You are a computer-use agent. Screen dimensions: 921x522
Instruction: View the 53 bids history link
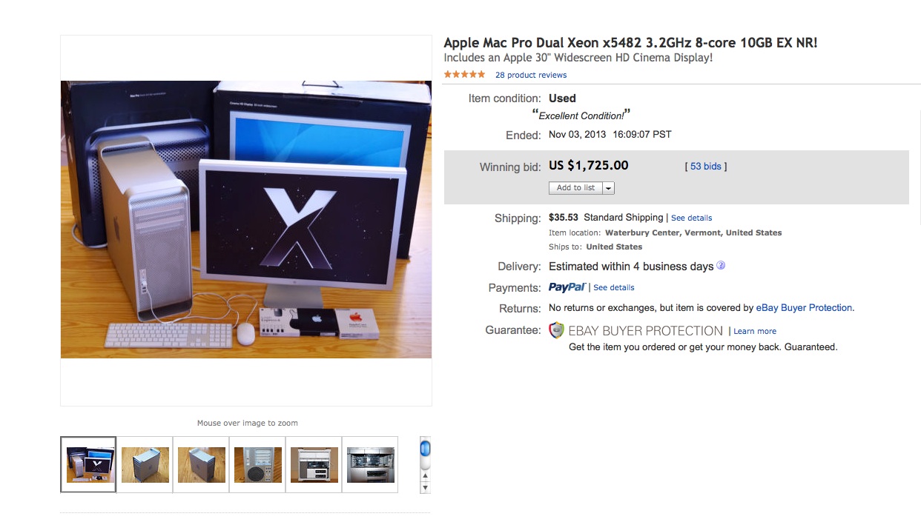(706, 167)
